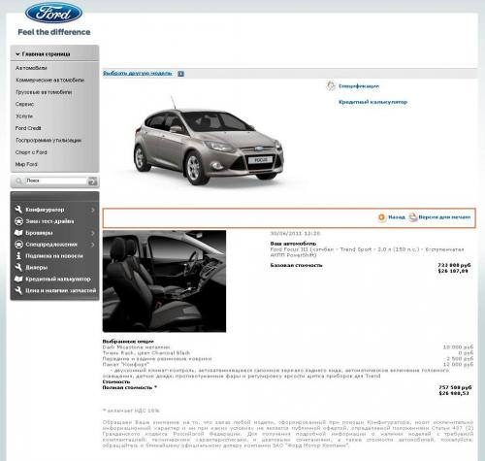Click the Дилеры label
The width and height of the screenshot is (485, 461).
37,268
